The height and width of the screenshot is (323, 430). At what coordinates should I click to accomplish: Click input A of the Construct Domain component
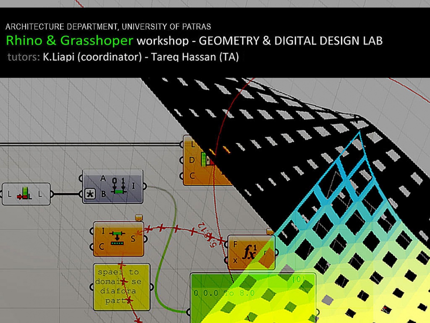click(103, 178)
